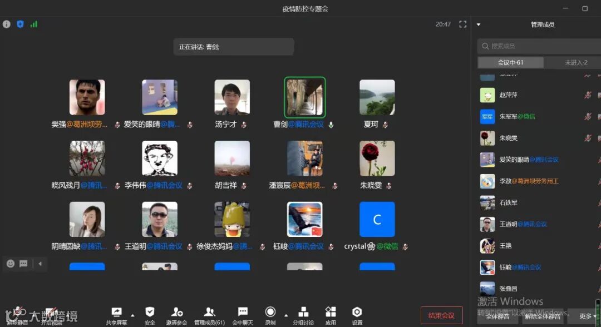Click 王艳 avatar in member list

(487, 246)
